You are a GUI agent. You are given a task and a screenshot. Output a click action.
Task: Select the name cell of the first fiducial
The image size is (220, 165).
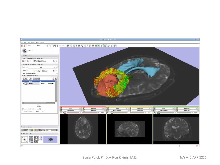tap(34, 83)
